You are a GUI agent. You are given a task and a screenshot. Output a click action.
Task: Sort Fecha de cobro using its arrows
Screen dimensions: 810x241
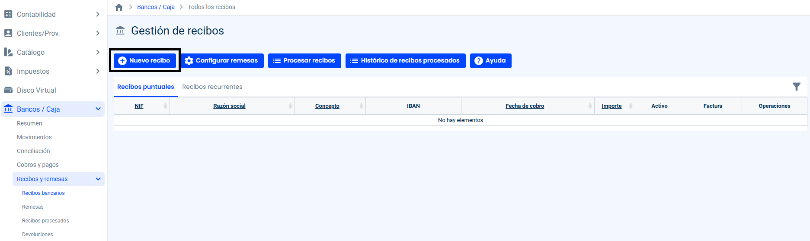590,106
